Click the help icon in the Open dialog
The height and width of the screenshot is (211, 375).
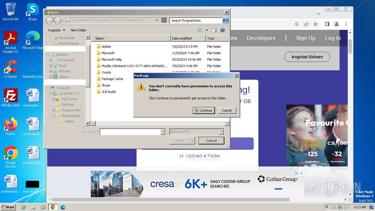point(222,30)
